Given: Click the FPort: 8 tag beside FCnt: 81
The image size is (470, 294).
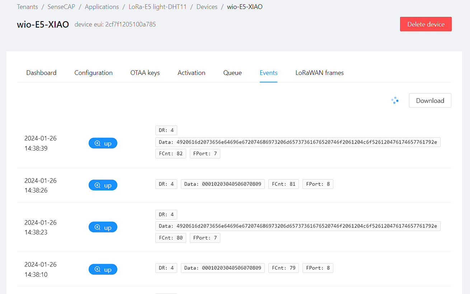Looking at the screenshot, I should point(318,184).
